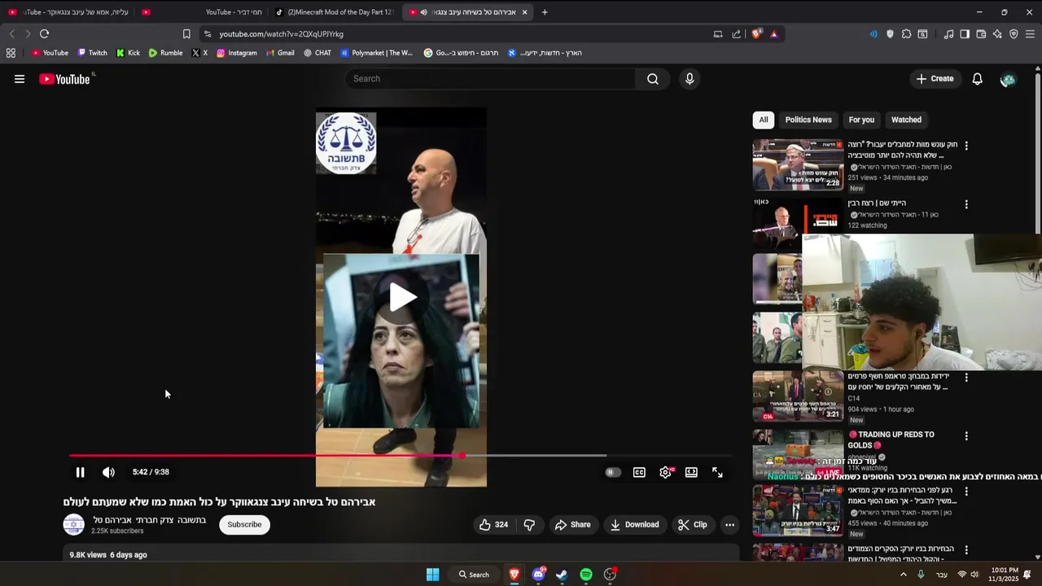This screenshot has height=586, width=1042.
Task: Open Steam from the taskbar
Action: pyautogui.click(x=562, y=575)
